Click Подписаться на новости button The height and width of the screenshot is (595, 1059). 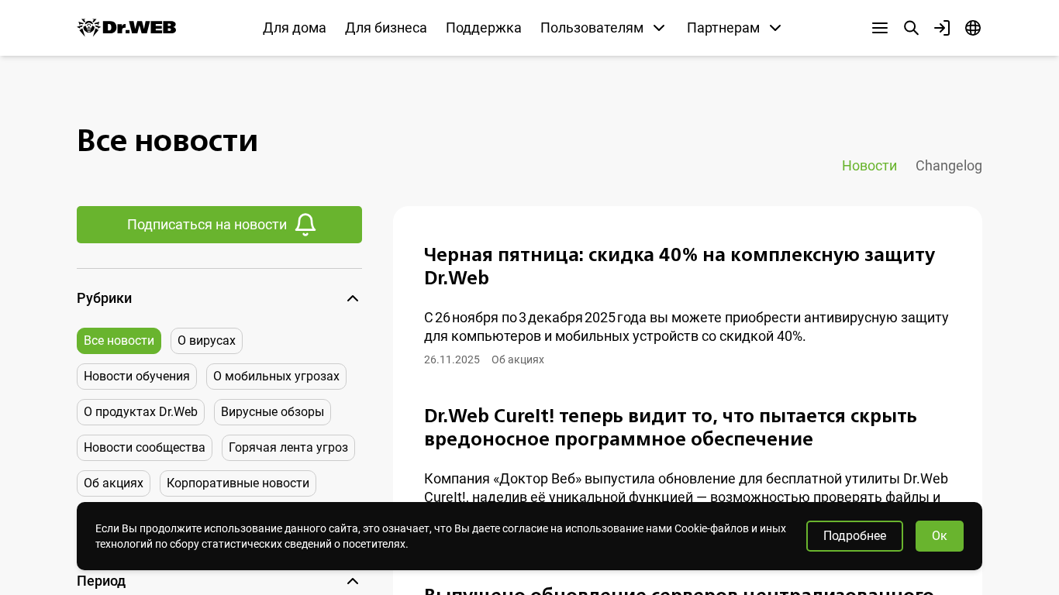(x=219, y=225)
